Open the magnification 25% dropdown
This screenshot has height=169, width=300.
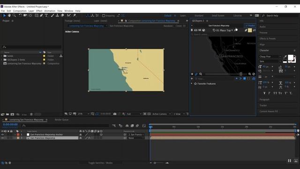(83, 114)
